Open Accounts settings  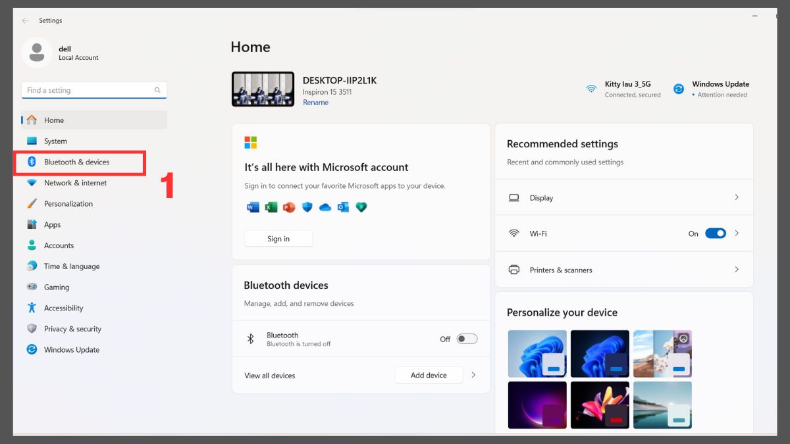click(94, 245)
